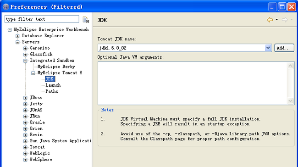The image size is (298, 167).
Task: Click the Preferences window title icon
Action: click(x=6, y=7)
